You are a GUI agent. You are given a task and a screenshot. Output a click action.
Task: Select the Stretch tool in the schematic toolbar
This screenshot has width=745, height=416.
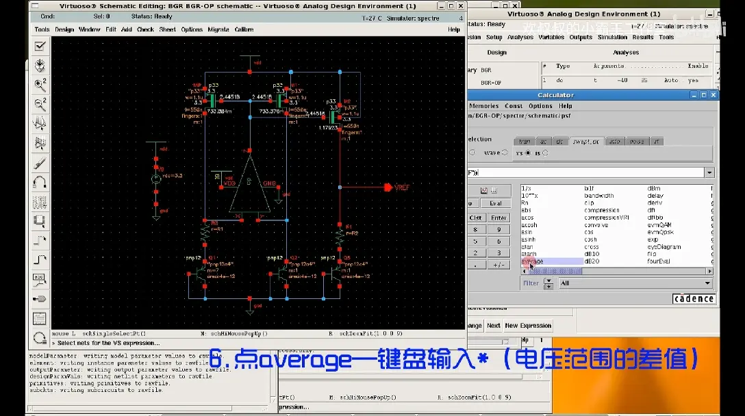tap(40, 123)
